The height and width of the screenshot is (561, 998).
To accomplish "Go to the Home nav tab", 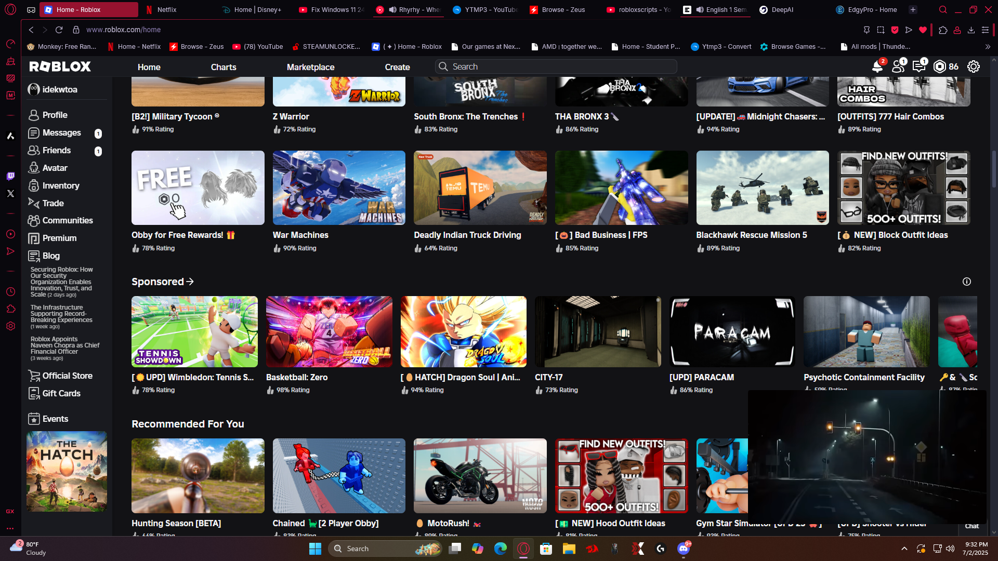I will tap(149, 67).
